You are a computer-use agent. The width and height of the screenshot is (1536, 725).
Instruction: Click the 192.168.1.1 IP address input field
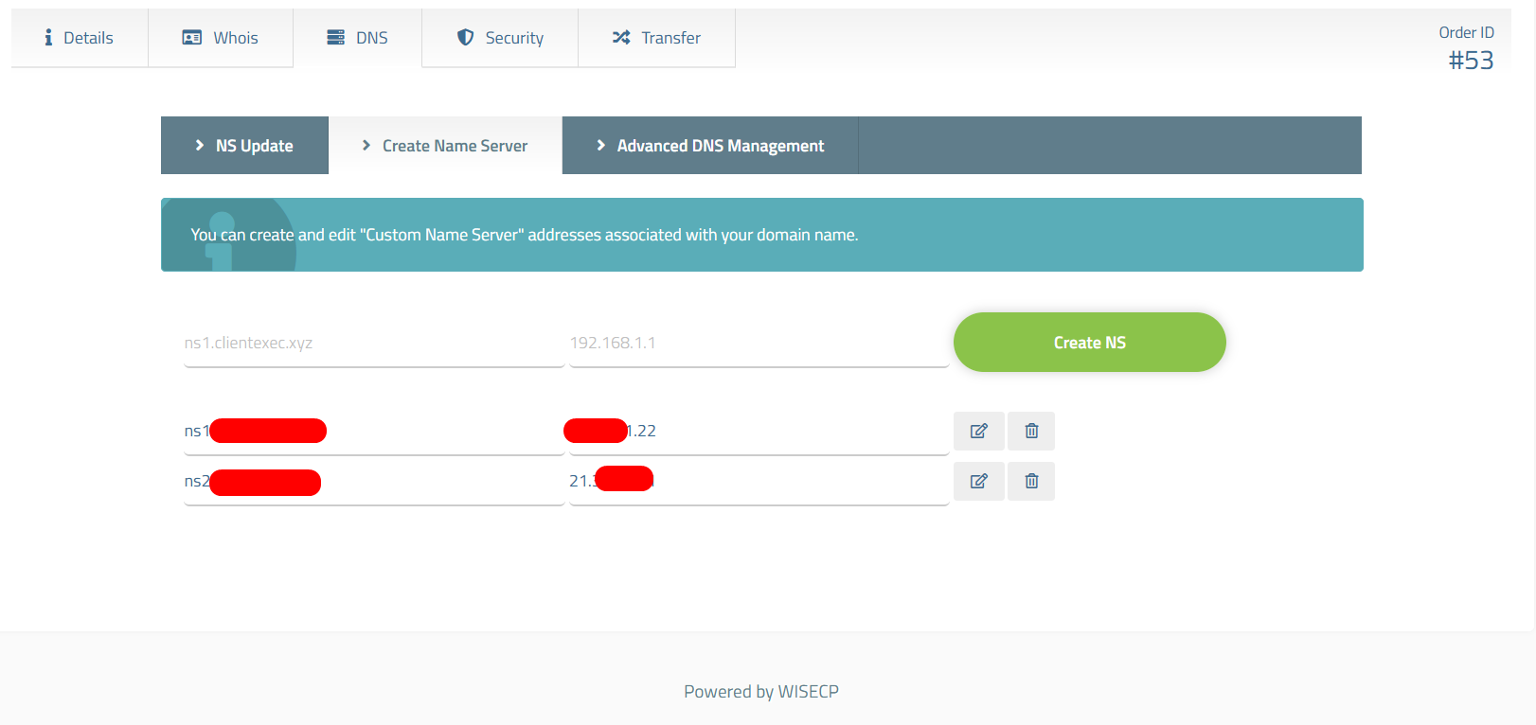point(759,343)
